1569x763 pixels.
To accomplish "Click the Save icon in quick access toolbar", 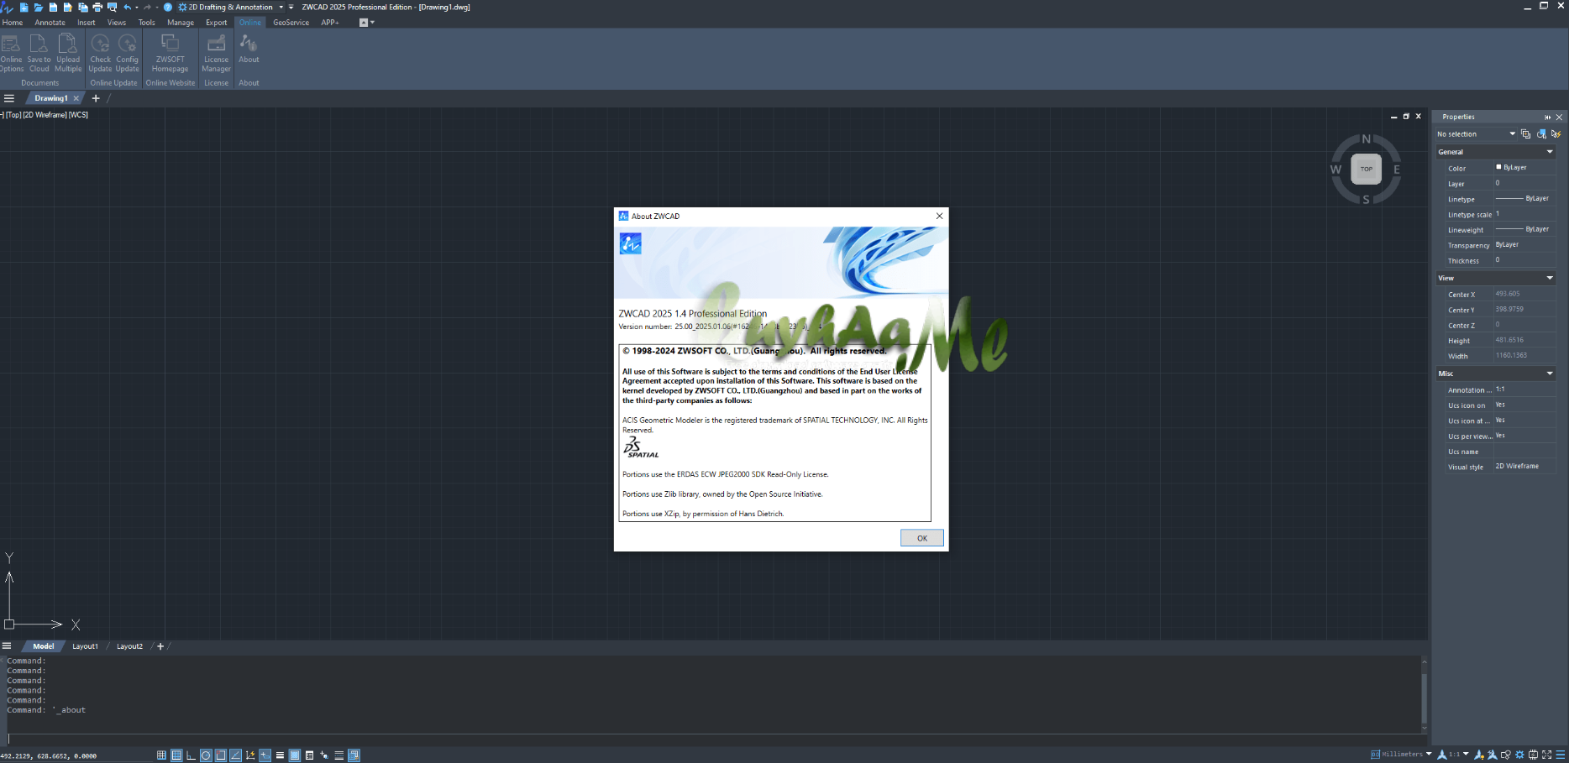I will (x=53, y=7).
